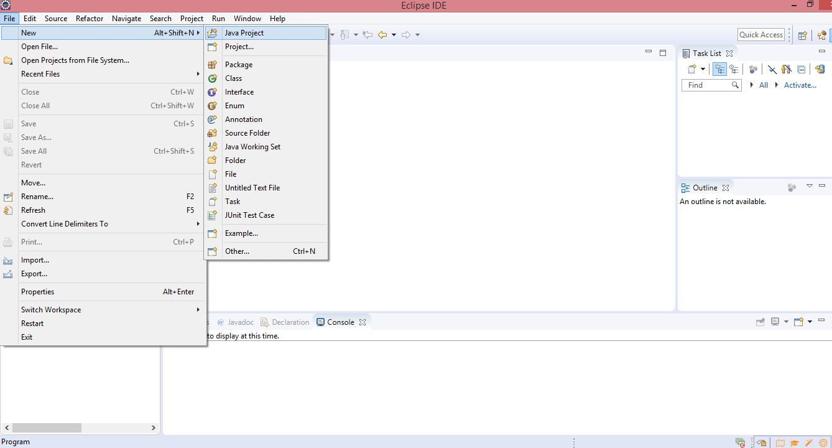Screen dimensions: 832x448
Task: Click the back navigation yellow arrow
Action: [x=382, y=35]
